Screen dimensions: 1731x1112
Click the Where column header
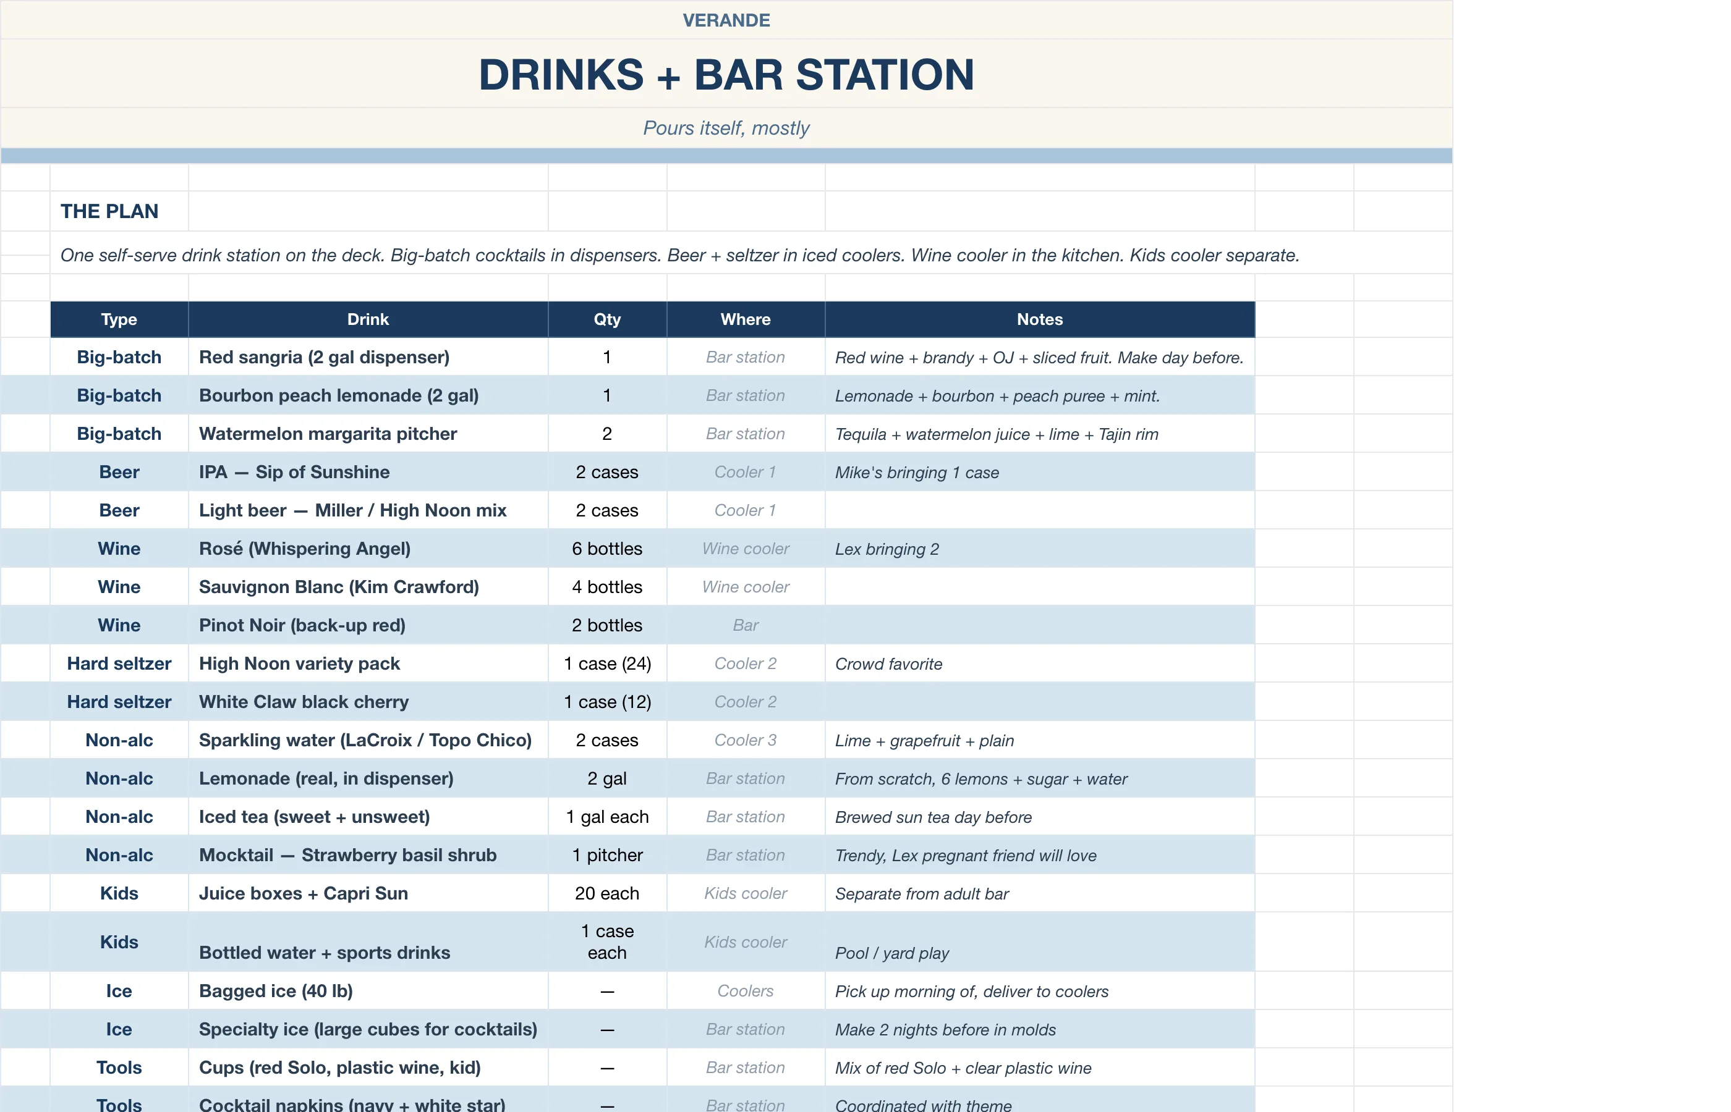746,319
